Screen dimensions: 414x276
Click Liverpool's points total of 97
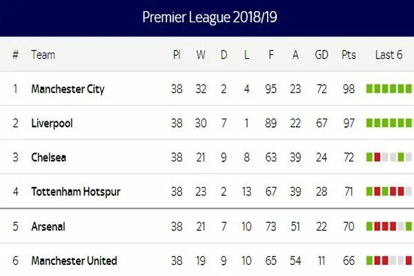348,124
